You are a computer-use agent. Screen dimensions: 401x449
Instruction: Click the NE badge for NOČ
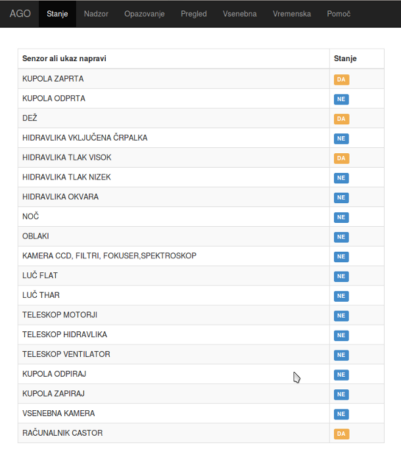pos(341,218)
